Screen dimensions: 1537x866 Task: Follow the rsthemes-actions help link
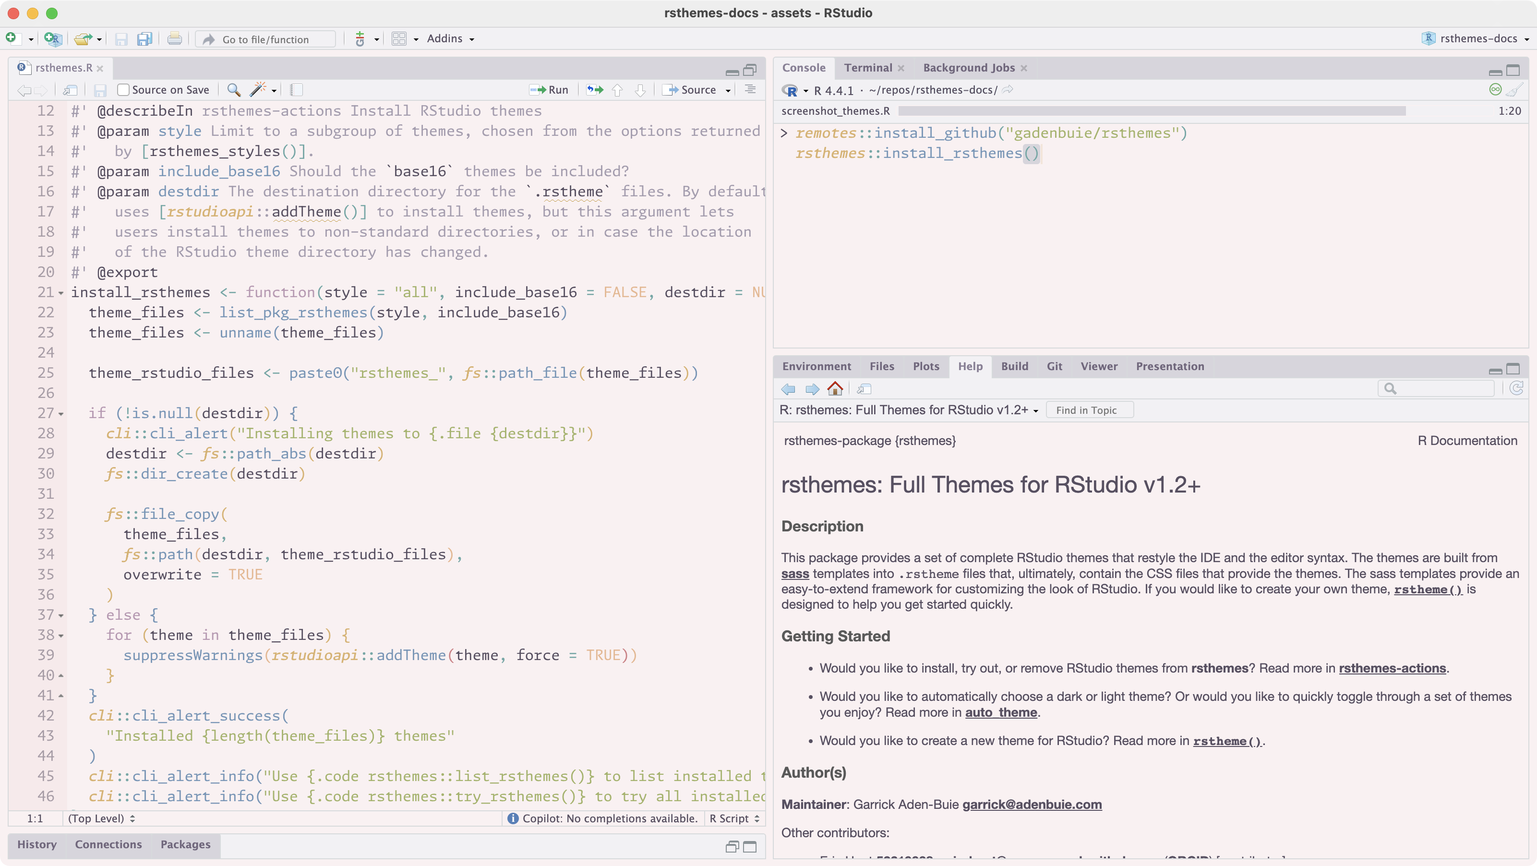1392,668
